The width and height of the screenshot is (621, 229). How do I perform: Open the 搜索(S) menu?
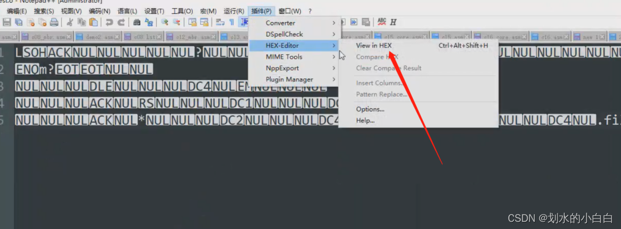(44, 11)
